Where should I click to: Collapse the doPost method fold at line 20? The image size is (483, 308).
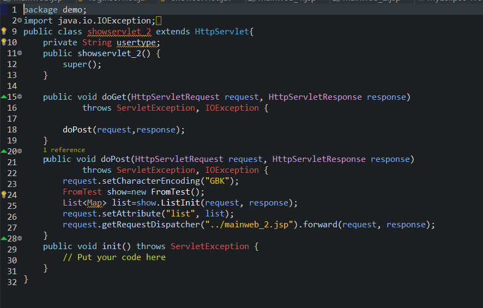20,151
